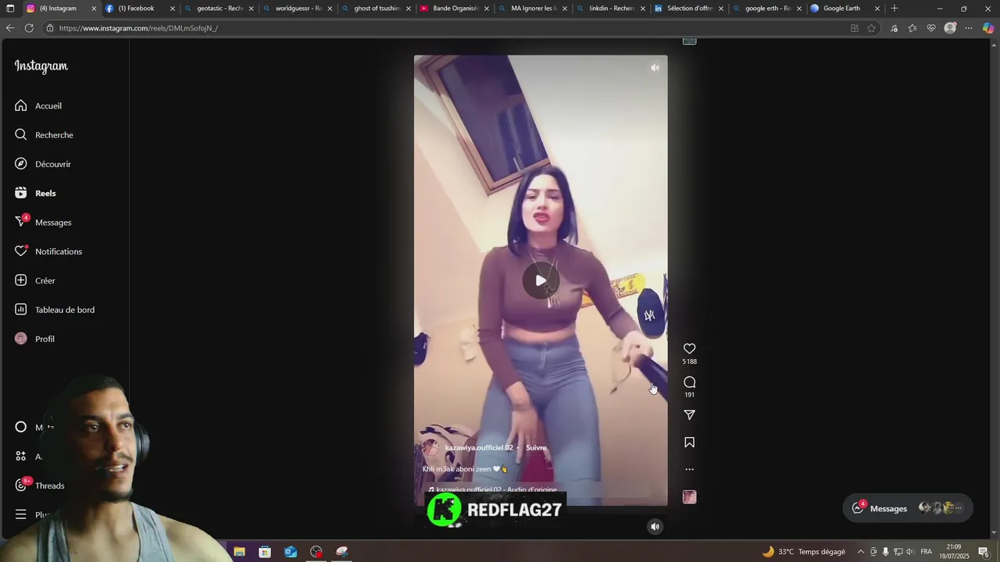Click the address bar URL

coord(138,28)
